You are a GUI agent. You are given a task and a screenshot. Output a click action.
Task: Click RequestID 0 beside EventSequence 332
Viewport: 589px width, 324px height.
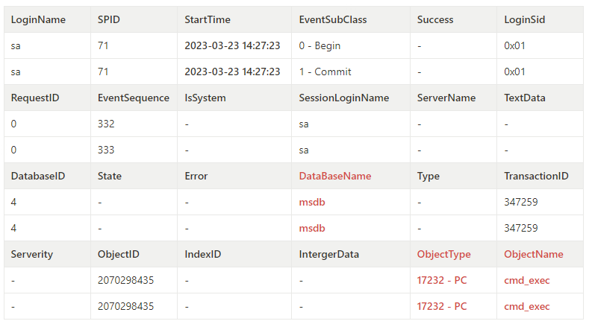click(x=13, y=124)
